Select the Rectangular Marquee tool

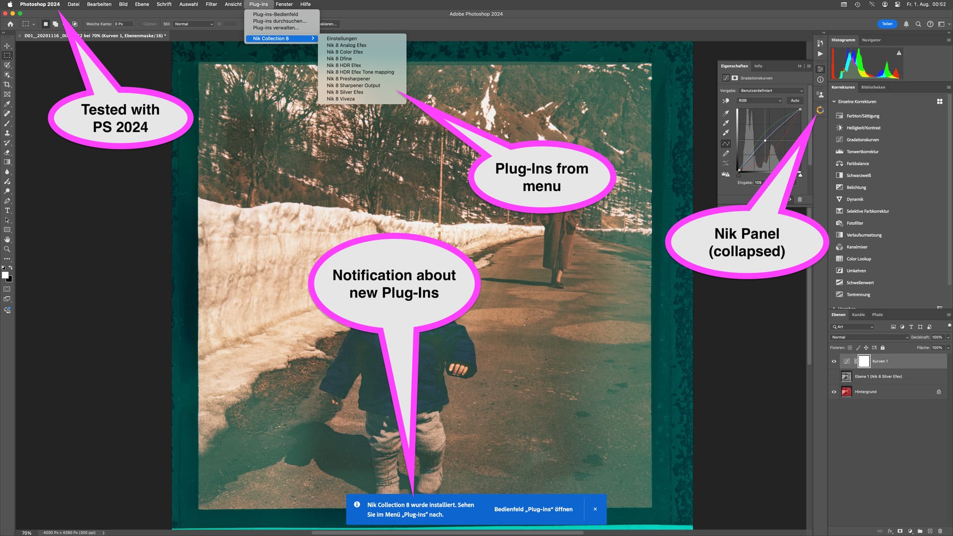(x=7, y=56)
